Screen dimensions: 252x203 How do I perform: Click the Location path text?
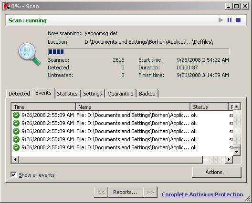pos(149,42)
